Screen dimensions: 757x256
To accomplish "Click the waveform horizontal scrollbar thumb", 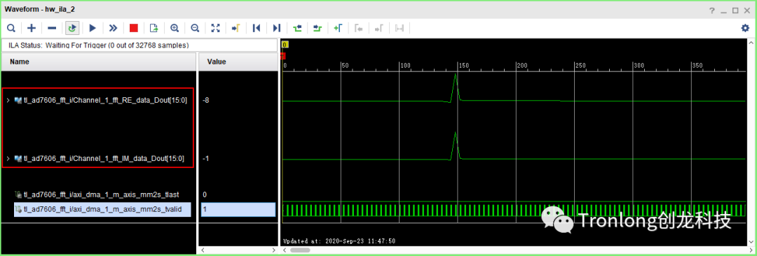I will tap(300, 250).
